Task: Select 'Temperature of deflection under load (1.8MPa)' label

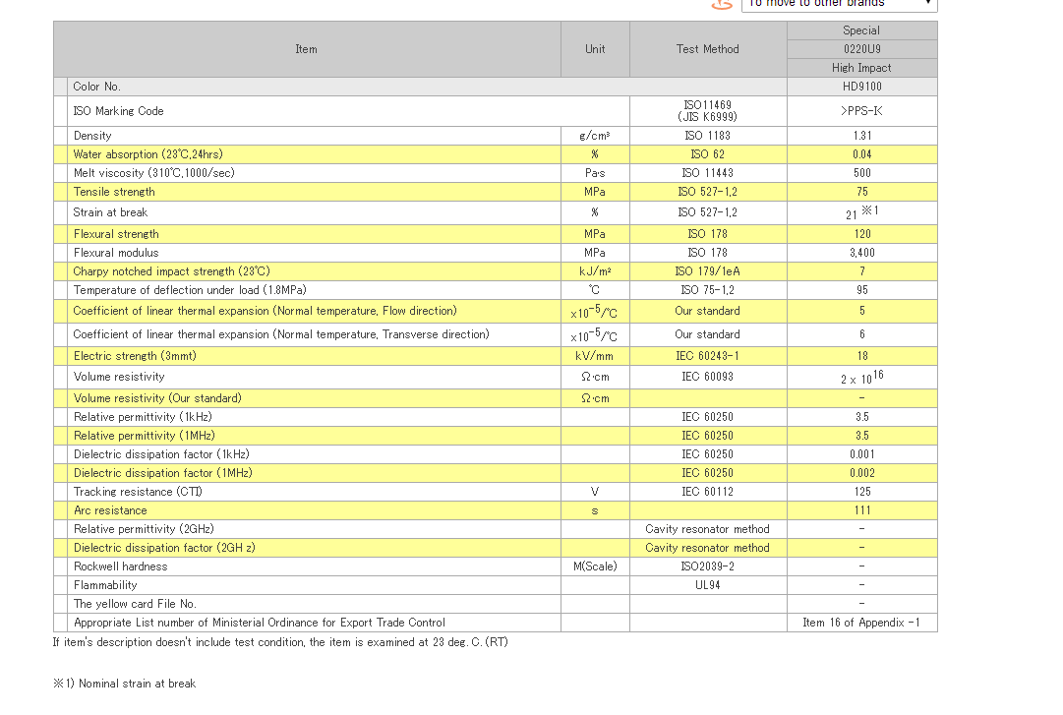Action: (190, 290)
